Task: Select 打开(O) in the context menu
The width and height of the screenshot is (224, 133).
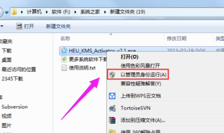Action: point(130,57)
